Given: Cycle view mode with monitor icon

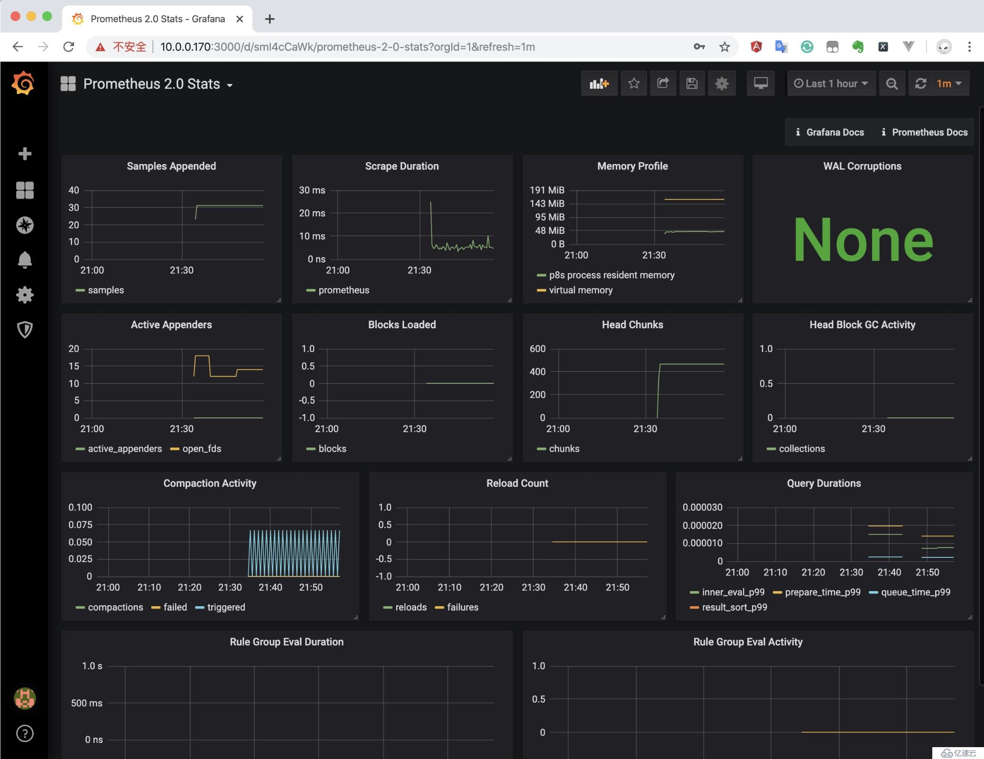Looking at the screenshot, I should (761, 83).
